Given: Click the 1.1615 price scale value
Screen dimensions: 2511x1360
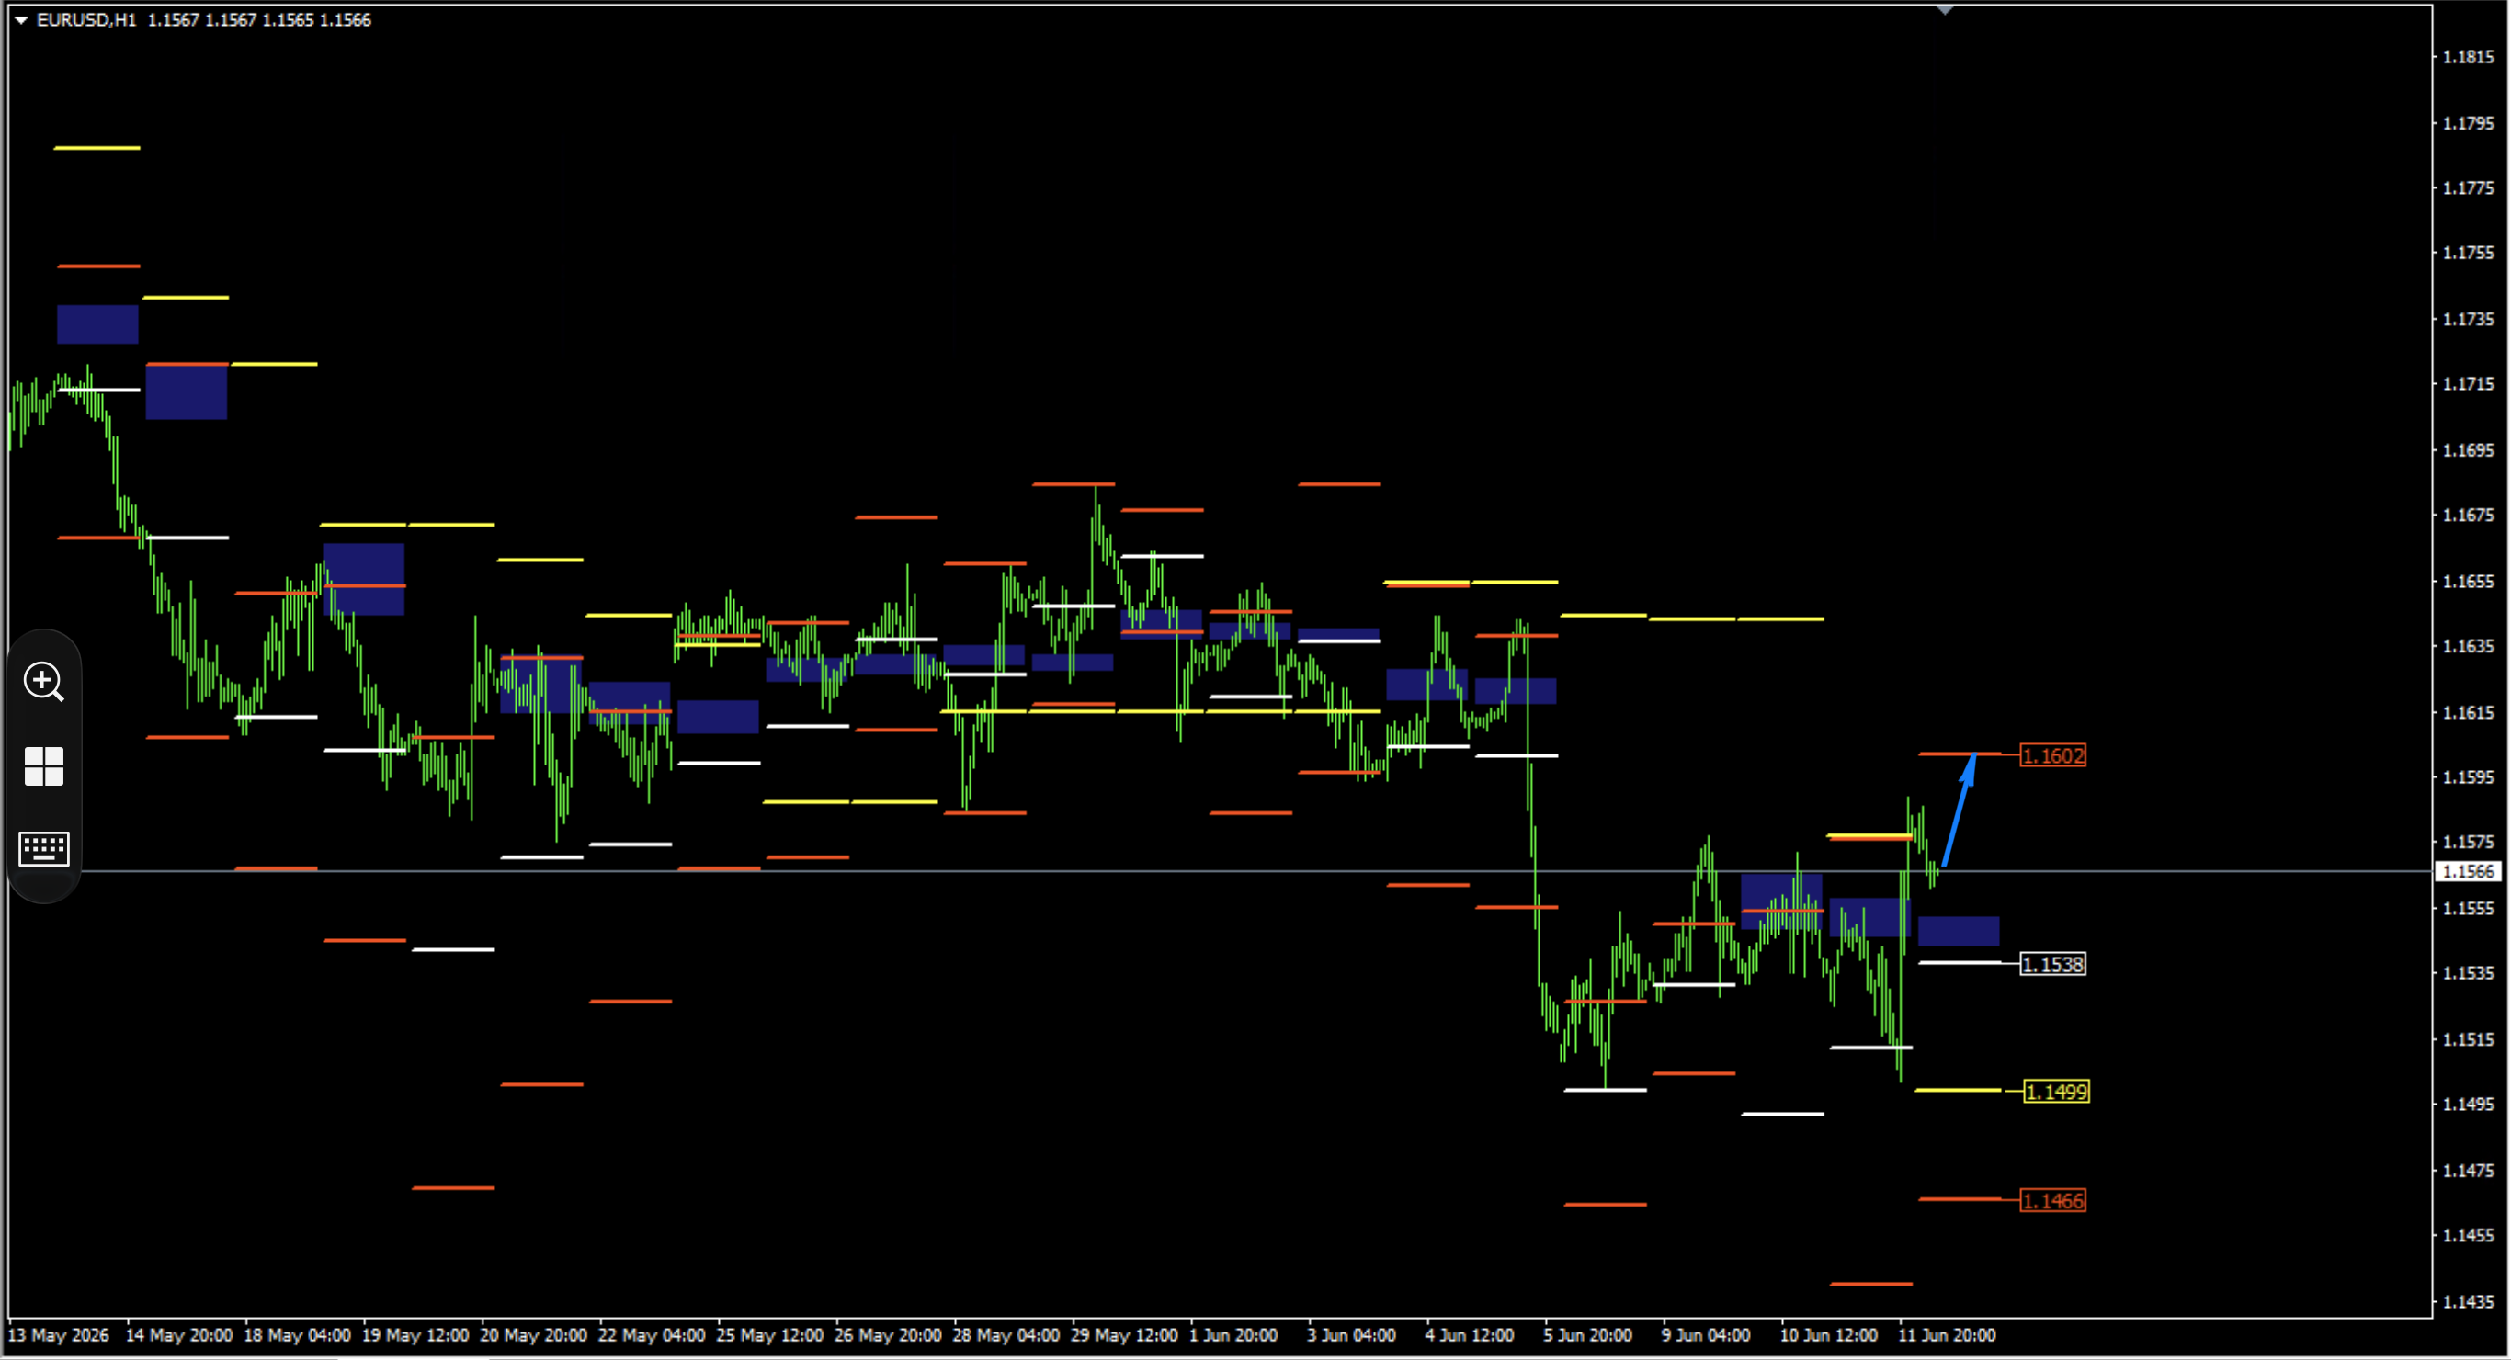Looking at the screenshot, I should click(x=2468, y=711).
